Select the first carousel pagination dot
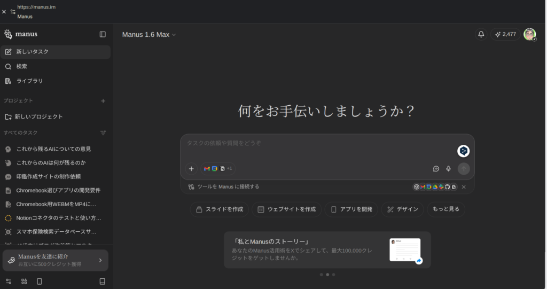 [321, 275]
